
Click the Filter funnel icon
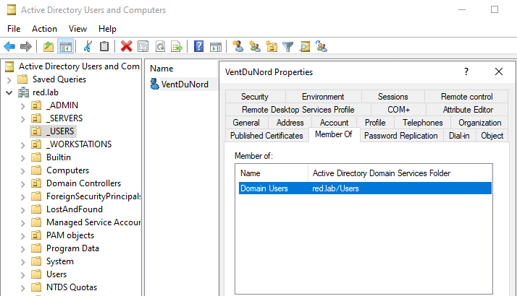[288, 46]
